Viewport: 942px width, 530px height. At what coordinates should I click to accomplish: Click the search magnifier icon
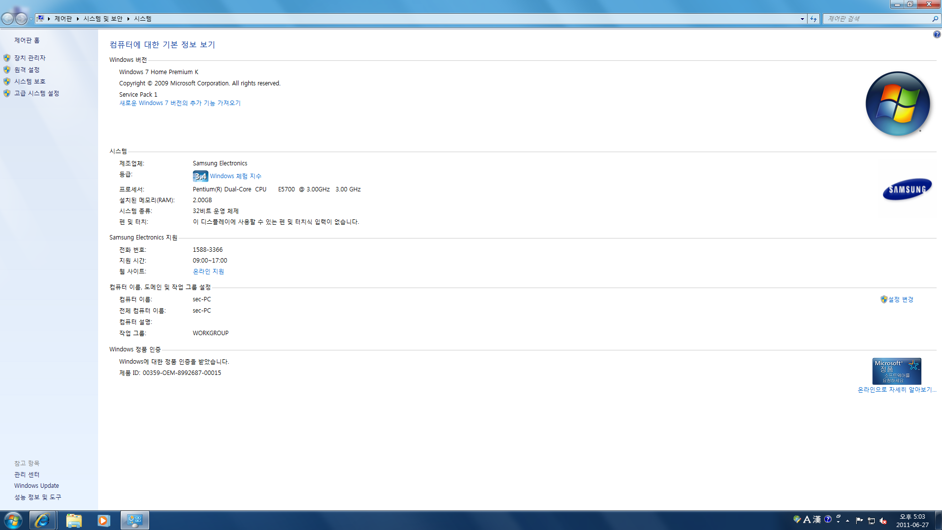click(x=935, y=19)
